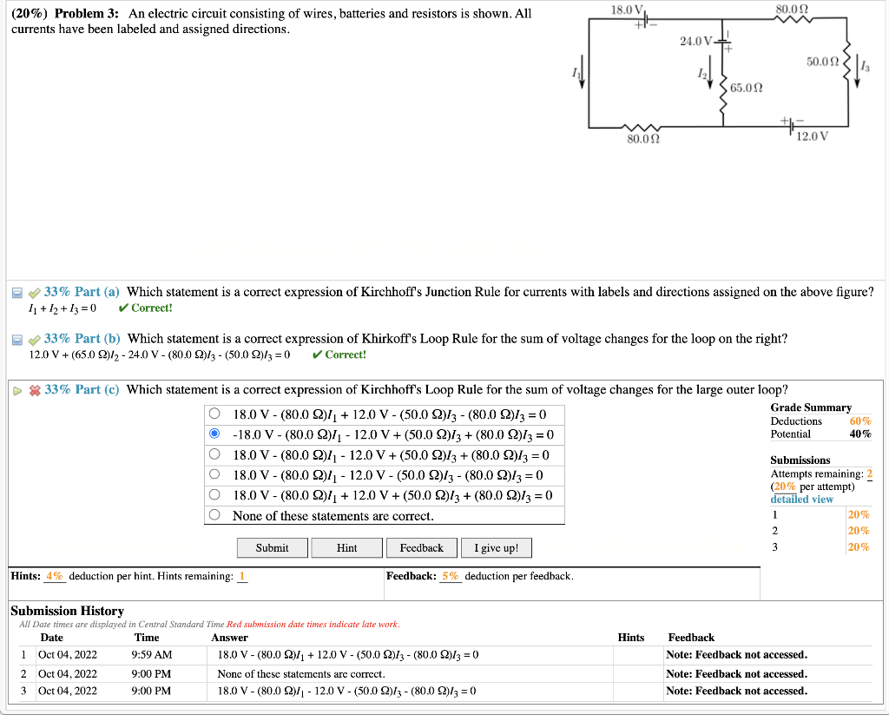This screenshot has width=889, height=715.
Task: Open Feedback
Action: (422, 547)
